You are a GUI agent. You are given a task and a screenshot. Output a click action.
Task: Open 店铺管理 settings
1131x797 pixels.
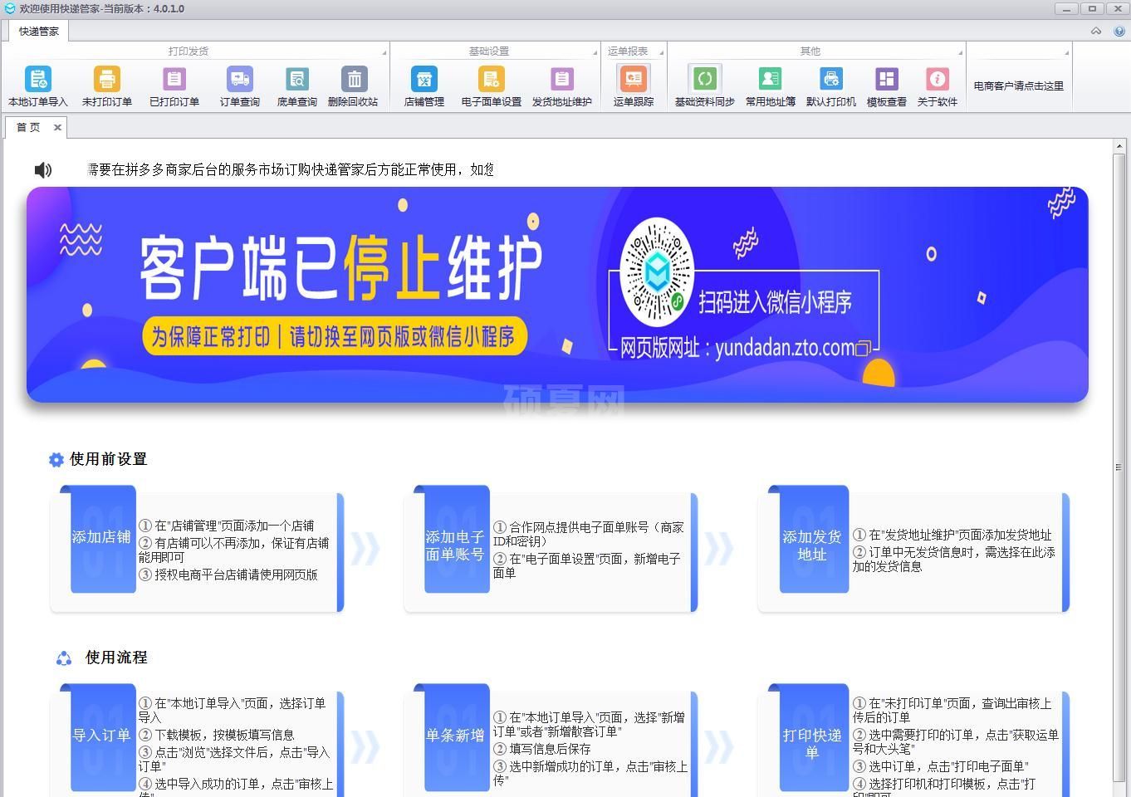pos(424,86)
